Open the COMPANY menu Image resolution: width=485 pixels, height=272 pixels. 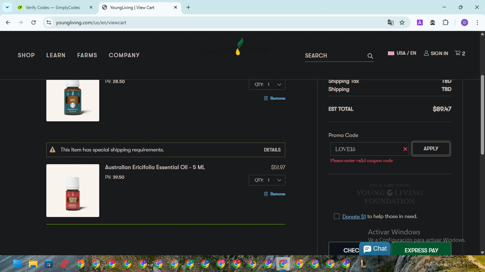pyautogui.click(x=124, y=55)
